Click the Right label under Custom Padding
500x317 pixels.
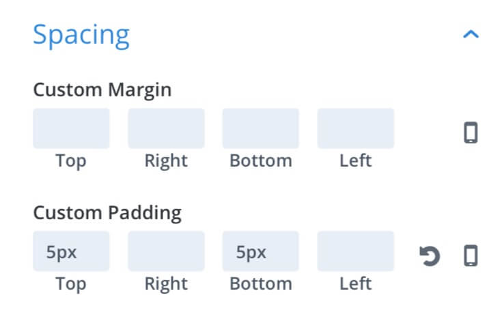coord(166,284)
